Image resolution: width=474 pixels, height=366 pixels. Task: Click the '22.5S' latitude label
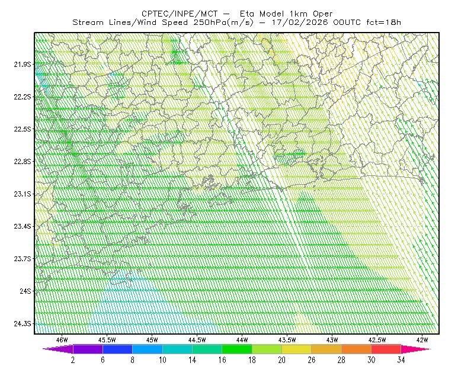point(23,129)
